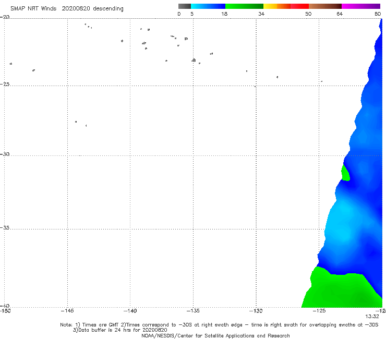Click the latitude label '-25'

pos(5,84)
